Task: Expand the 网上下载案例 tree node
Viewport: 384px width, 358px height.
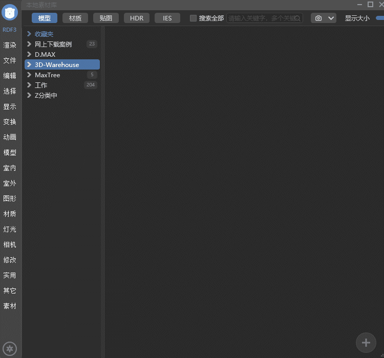Action: point(29,44)
